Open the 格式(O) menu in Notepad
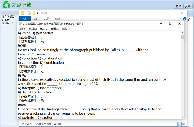This screenshot has width=194, height=127. point(44,29)
